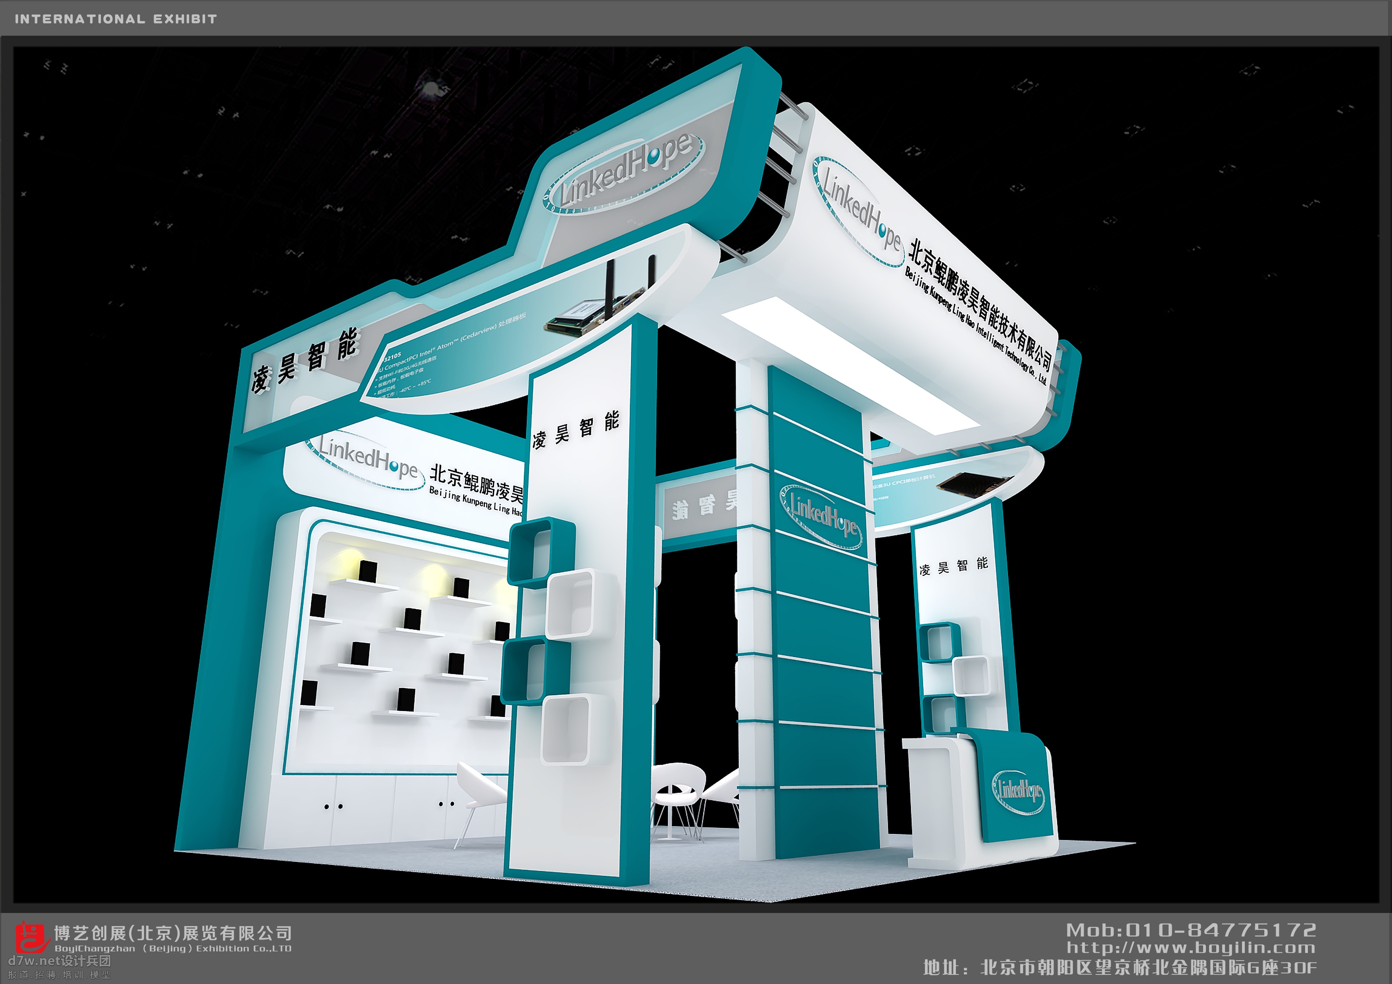Click the "INTERNATIONAL EXHIBIT" header title
Viewport: 1392px width, 984px height.
coord(116,19)
